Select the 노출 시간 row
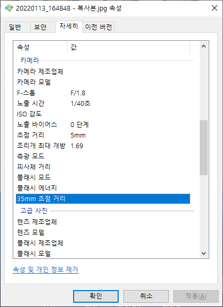 (x=103, y=103)
